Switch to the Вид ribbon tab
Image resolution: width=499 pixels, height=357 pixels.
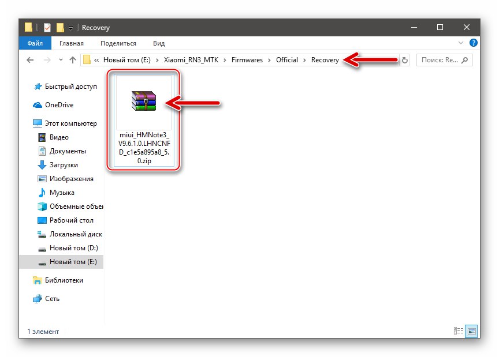(x=158, y=43)
